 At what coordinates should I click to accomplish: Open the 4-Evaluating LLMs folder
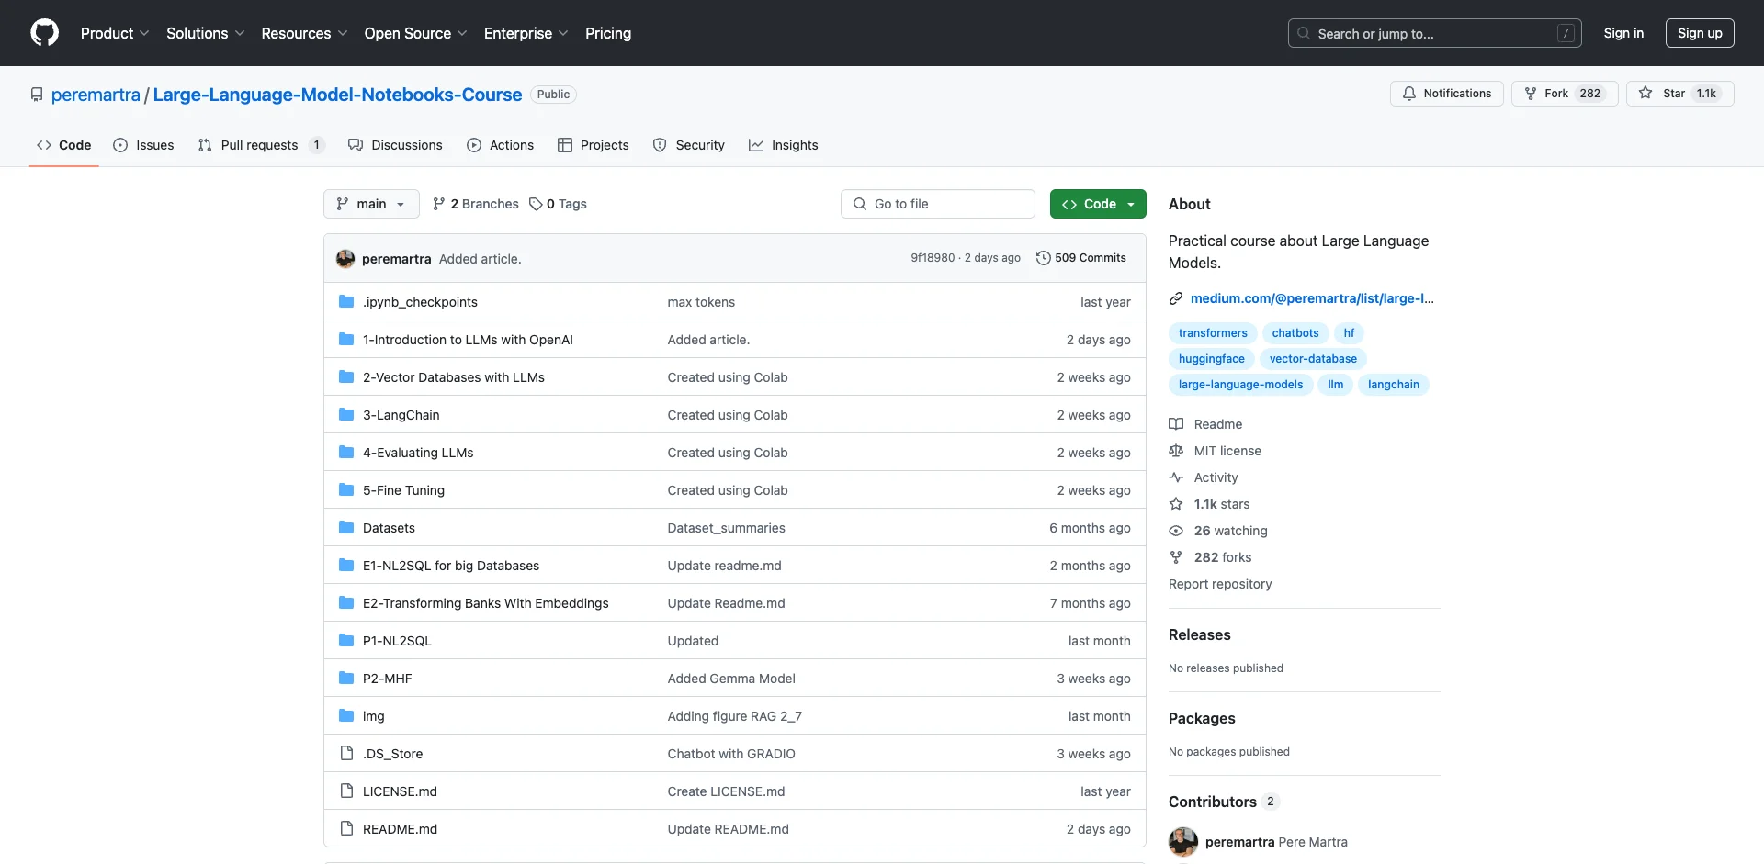coord(418,453)
